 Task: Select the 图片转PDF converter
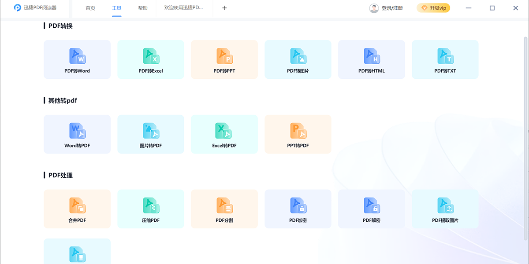coord(150,134)
